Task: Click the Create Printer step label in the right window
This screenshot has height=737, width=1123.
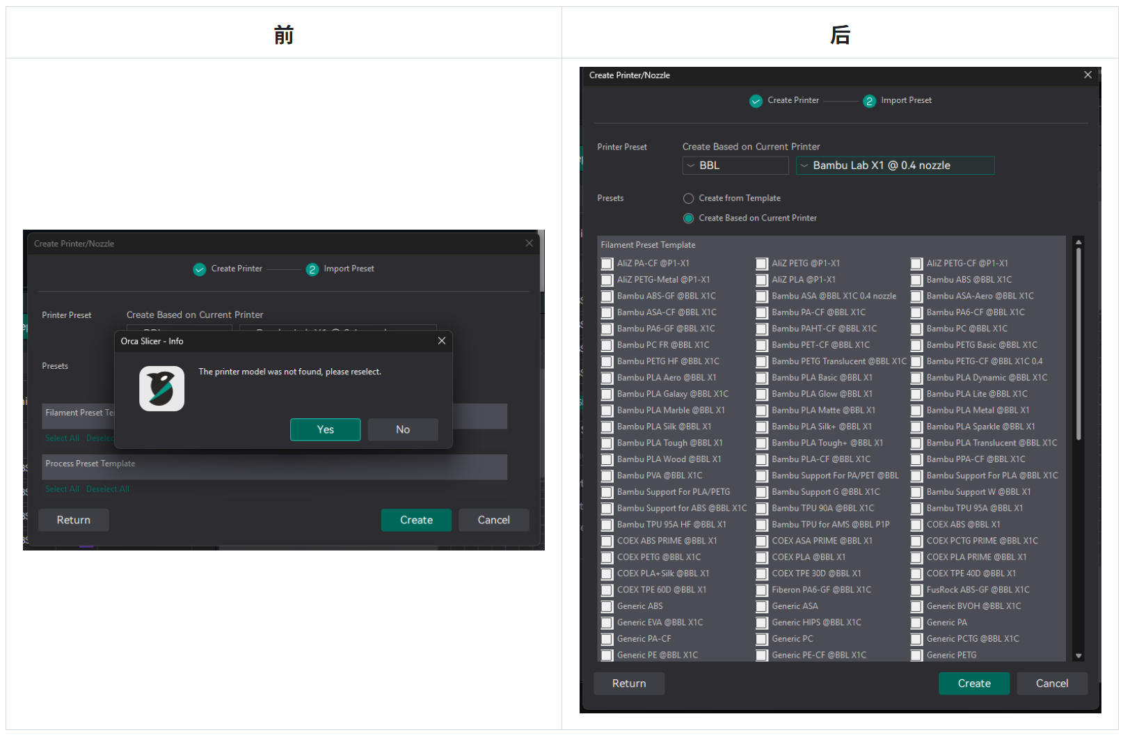Action: pos(793,100)
